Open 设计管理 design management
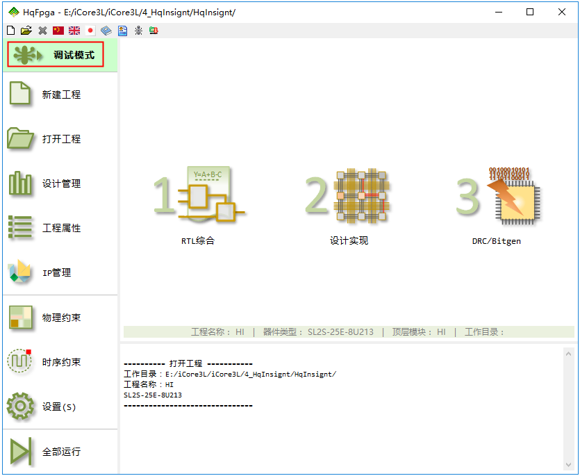This screenshot has height=476, width=580. click(59, 183)
